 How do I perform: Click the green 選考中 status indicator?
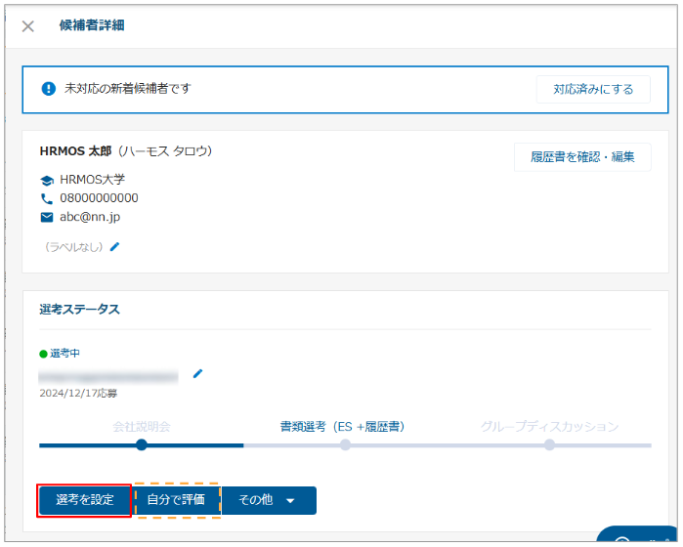[43, 354]
